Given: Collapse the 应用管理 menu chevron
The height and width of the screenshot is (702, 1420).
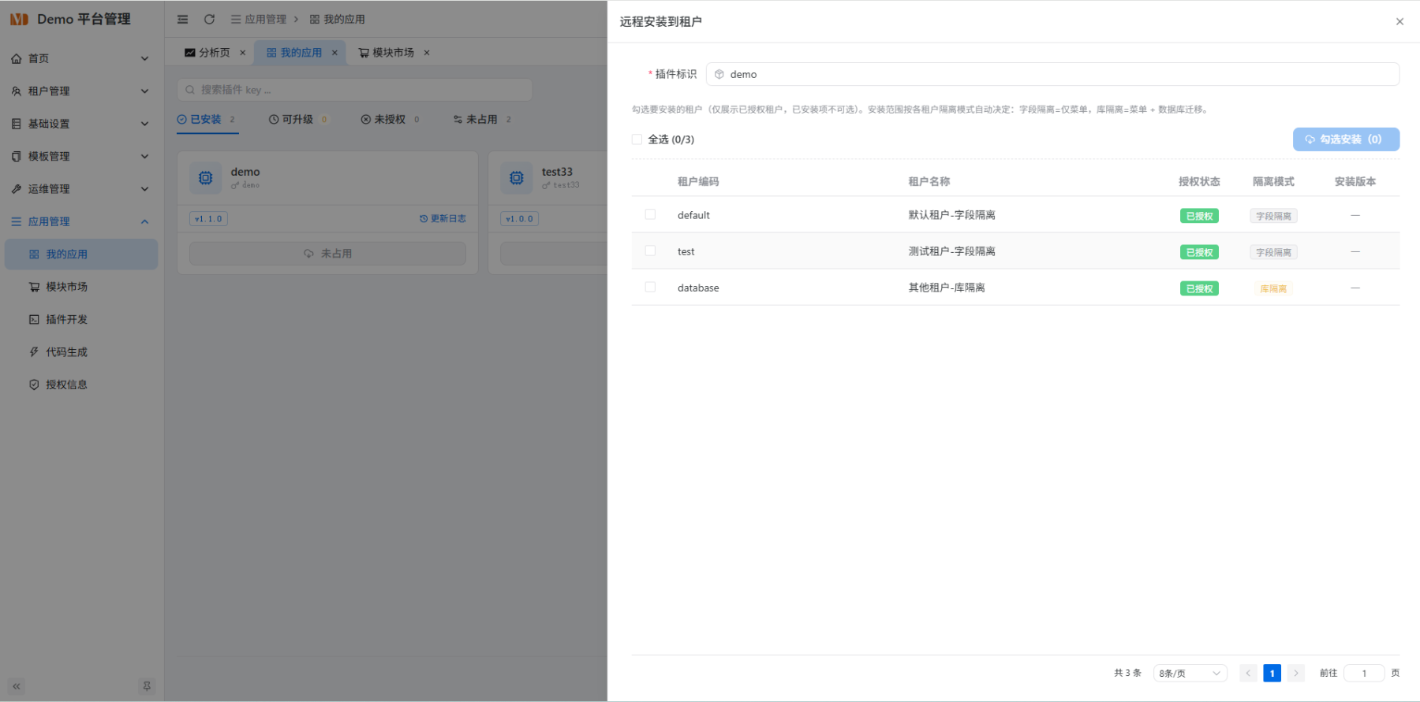Looking at the screenshot, I should click(x=144, y=221).
